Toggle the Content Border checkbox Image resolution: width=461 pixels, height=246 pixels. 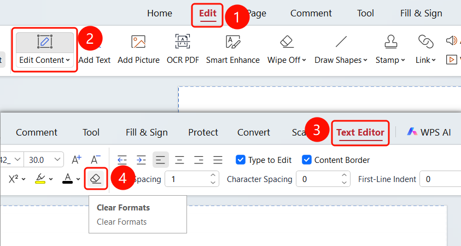(x=307, y=160)
